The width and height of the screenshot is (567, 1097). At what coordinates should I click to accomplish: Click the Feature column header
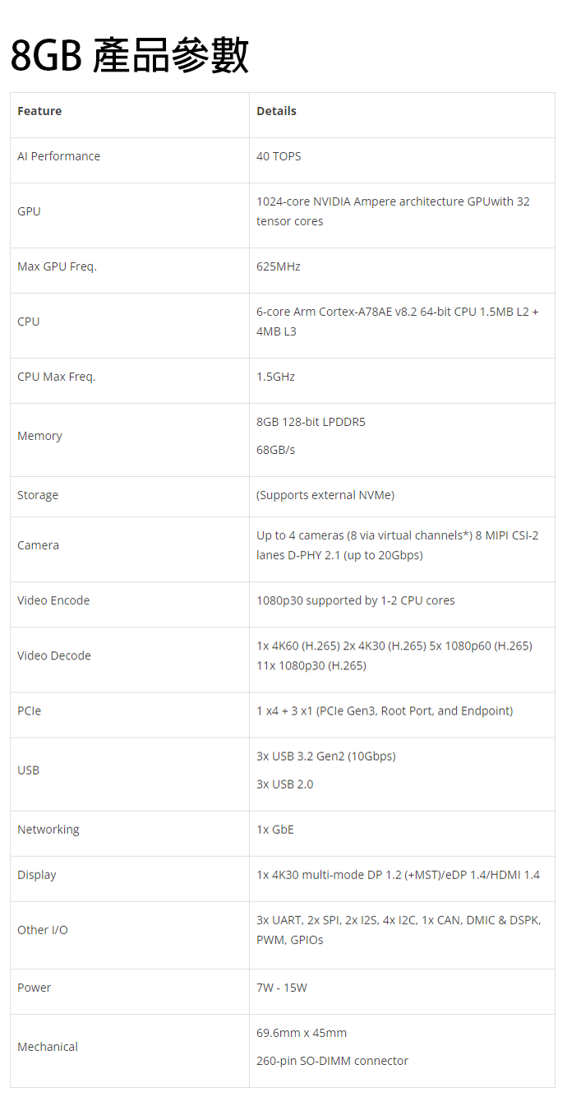[x=39, y=111]
